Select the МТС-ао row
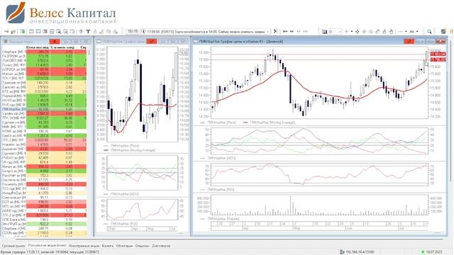454x255 pixels. pos(44,206)
